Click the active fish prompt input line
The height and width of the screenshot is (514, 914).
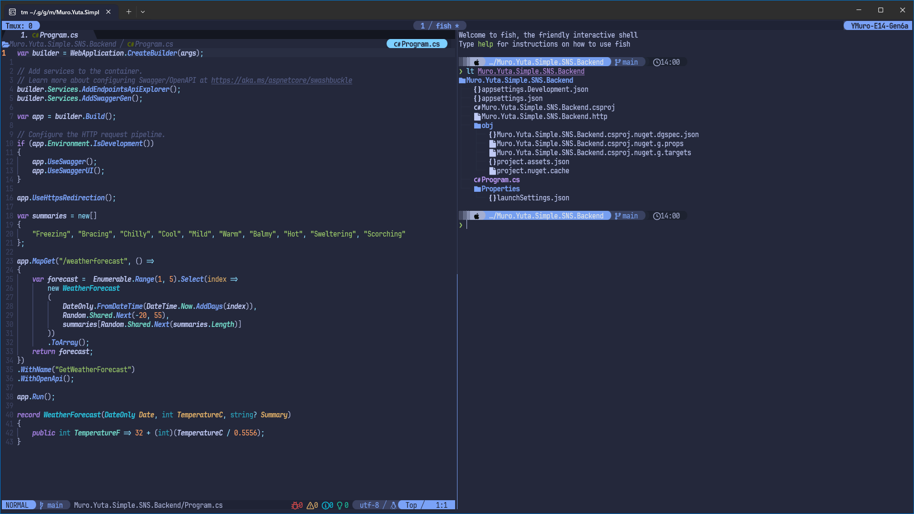point(685,225)
